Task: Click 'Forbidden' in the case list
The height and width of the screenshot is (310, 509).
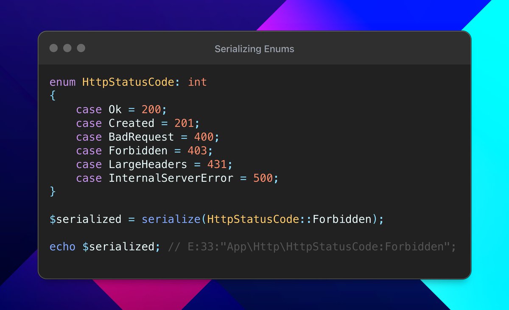Action: (x=138, y=150)
